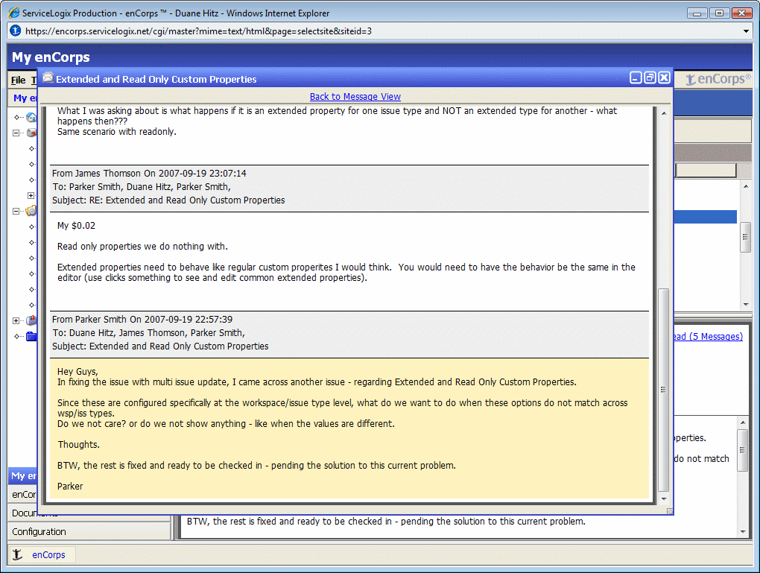Close the Extended and Read Only Custom Properties dialog
Screen dimensions: 760x573
(x=665, y=77)
